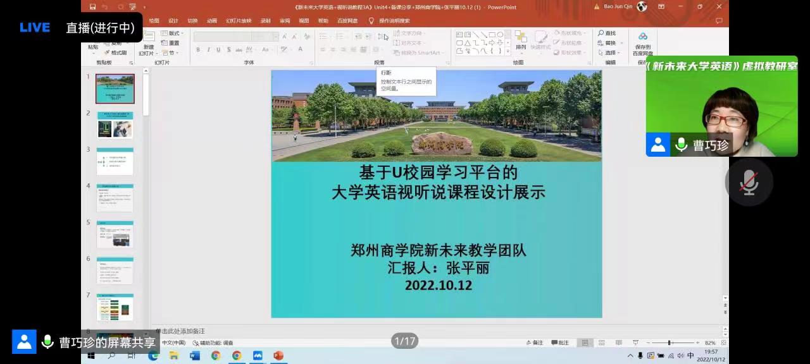Start slideshow from status bar icon
This screenshot has height=364, width=810.
tap(636, 343)
